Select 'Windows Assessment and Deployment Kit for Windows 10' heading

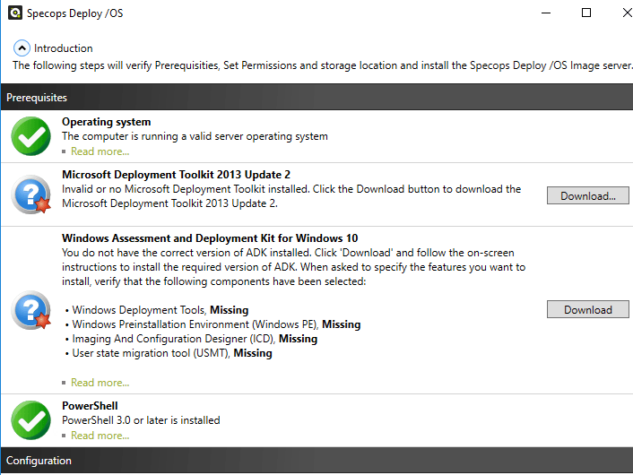point(210,238)
